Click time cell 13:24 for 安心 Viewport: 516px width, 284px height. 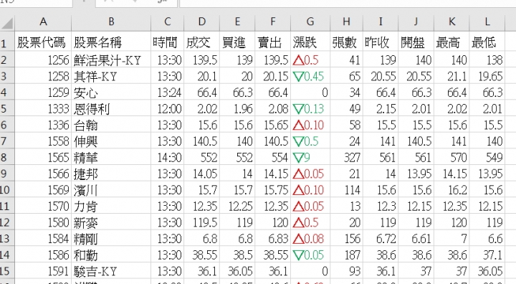coord(168,93)
